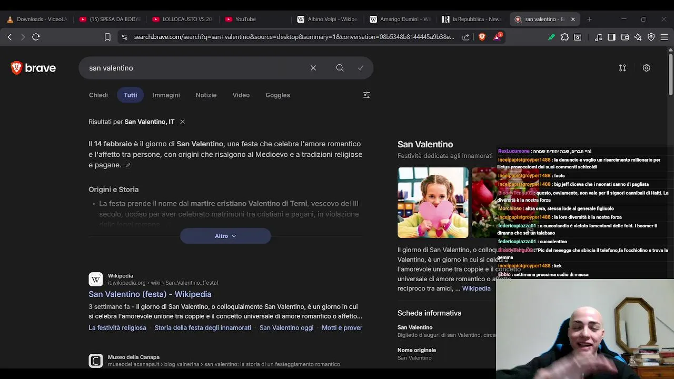Click the browser address bar URL
Image resolution: width=674 pixels, height=379 pixels.
pos(294,37)
